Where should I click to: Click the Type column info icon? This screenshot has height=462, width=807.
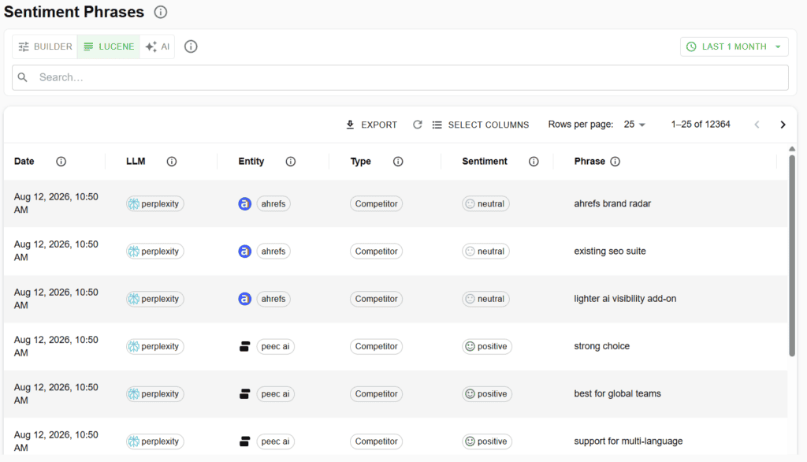(x=398, y=162)
